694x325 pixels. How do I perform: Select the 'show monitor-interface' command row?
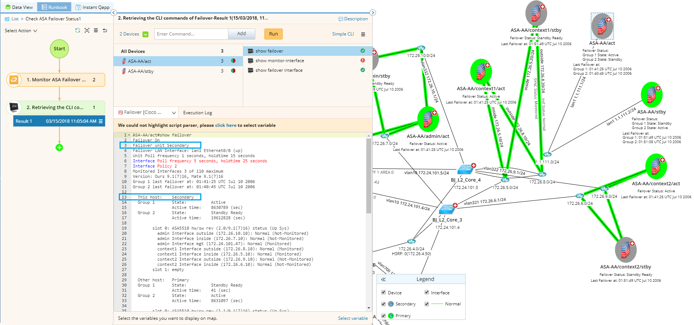[x=307, y=61]
